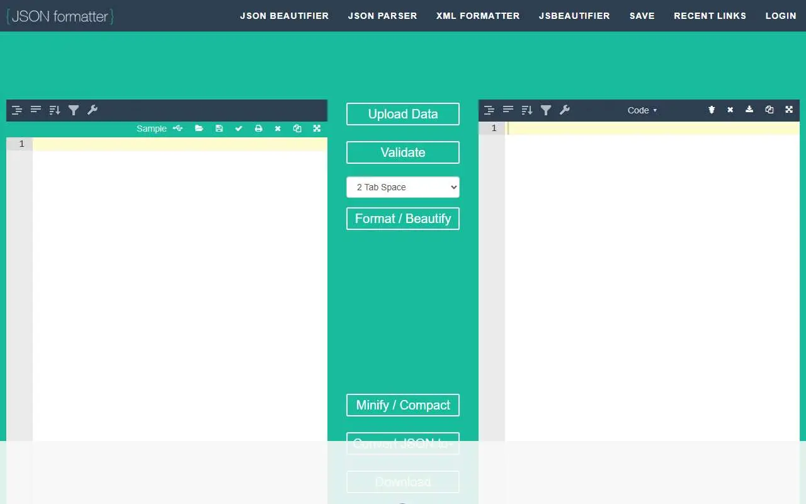Click the sort icon in right editor toolbar
The height and width of the screenshot is (504, 806).
point(527,110)
